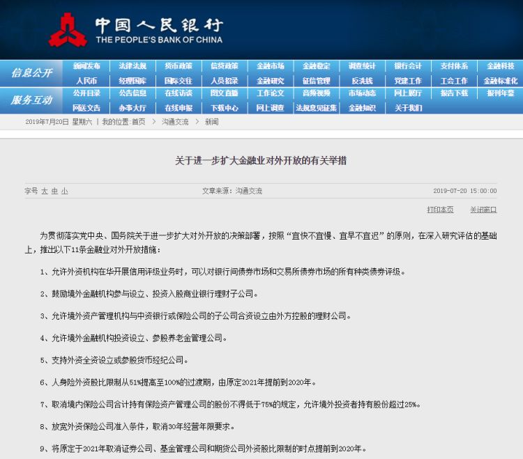Open the 调查统计 navigation item
The height and width of the screenshot is (459, 523).
(x=362, y=66)
